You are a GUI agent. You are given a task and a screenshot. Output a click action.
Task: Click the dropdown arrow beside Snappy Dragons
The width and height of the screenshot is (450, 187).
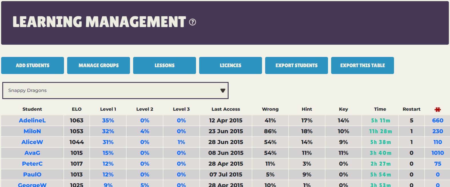pos(223,91)
